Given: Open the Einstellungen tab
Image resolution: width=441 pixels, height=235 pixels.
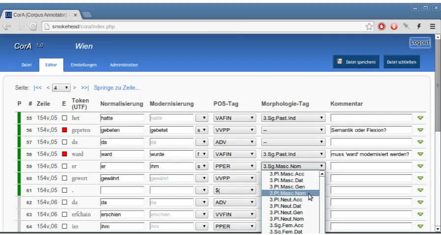Looking at the screenshot, I should tap(84, 65).
